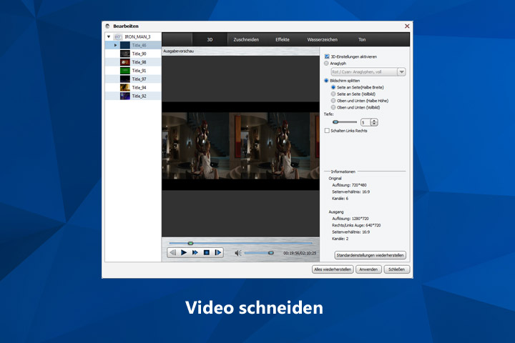Viewport: 515px width, 343px height.
Task: Decrease the Tiefe value with down arrow
Action: coord(374,124)
